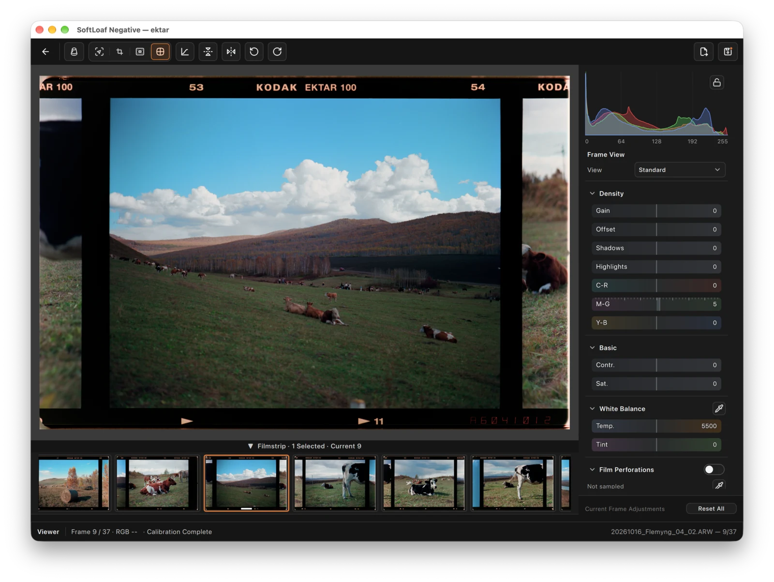Viewport: 774px width, 582px height.
Task: Flip the frame vertically
Action: [208, 52]
